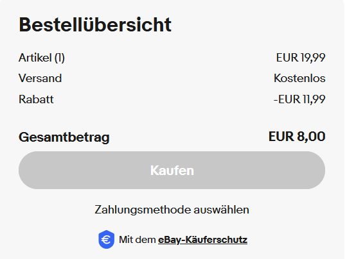Click the 8,00 figure in bold total

point(311,137)
